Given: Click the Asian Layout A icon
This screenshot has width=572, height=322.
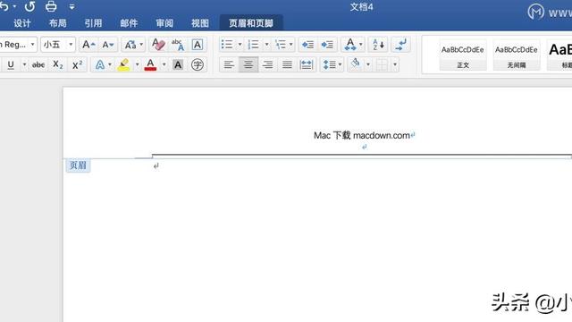Looking at the screenshot, I should tap(349, 45).
